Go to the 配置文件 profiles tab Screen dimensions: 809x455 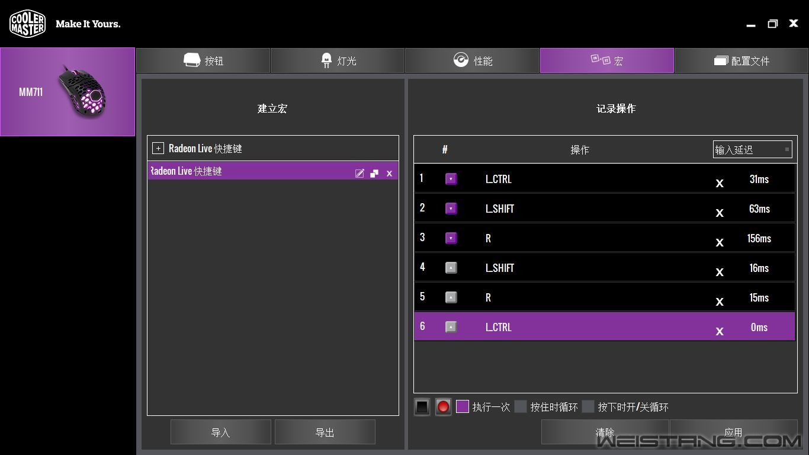[x=741, y=60]
